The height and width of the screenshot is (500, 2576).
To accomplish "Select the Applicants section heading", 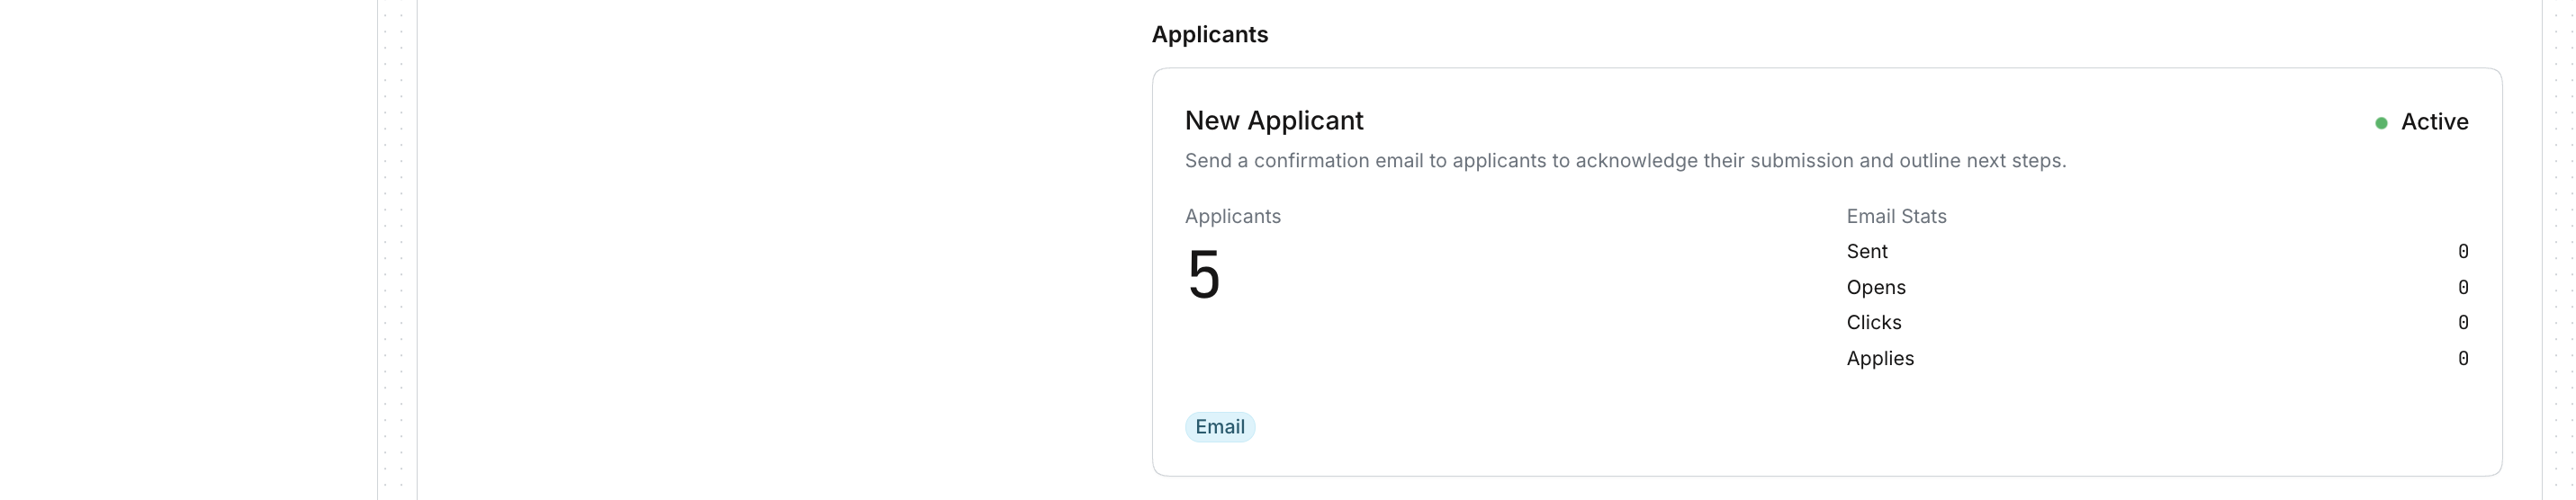I will pos(1209,35).
